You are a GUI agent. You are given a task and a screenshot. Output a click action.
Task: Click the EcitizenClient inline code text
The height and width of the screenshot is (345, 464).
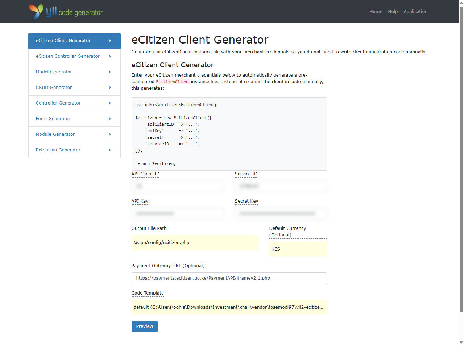coord(173,82)
